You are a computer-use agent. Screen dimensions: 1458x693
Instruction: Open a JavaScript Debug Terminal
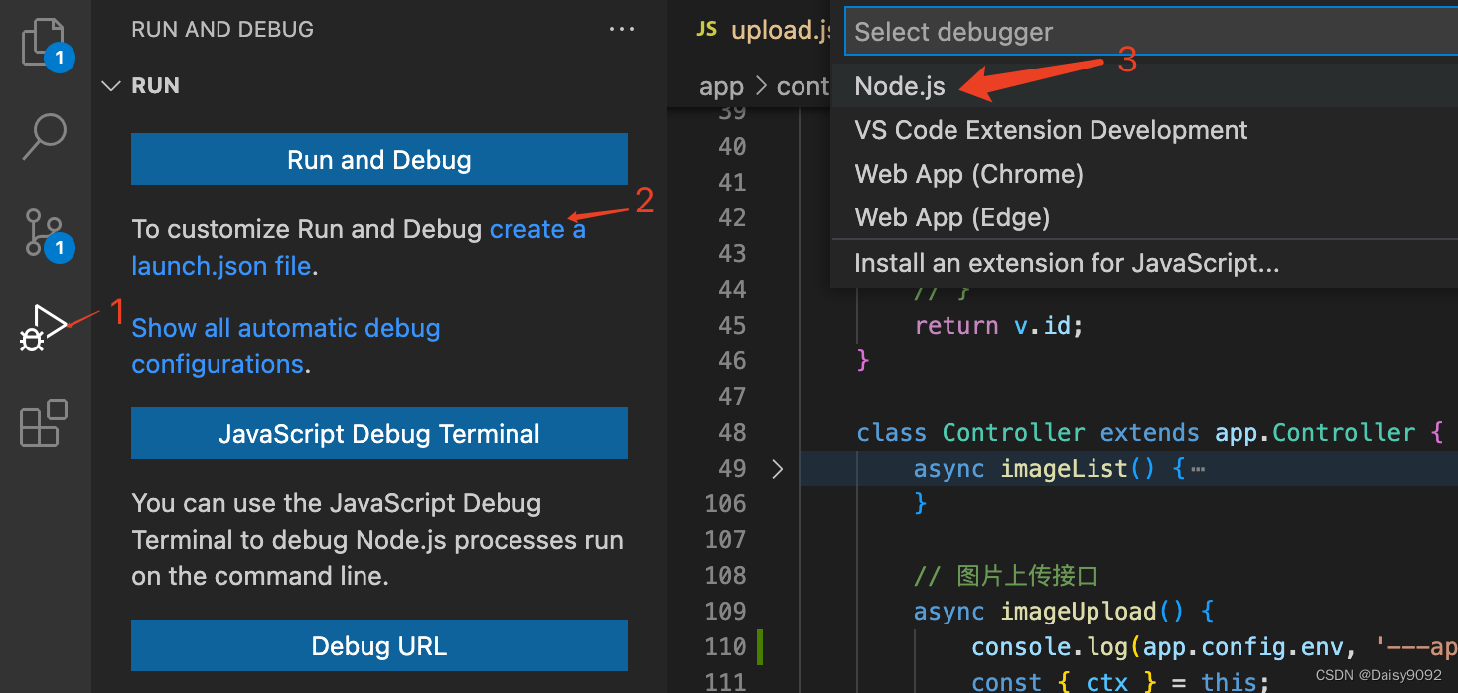point(378,433)
